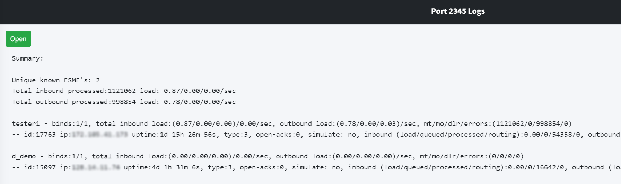Click the blurred IP for session 15097
621x184 pixels.
click(96, 167)
